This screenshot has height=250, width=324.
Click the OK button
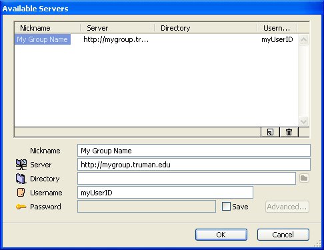click(x=221, y=235)
